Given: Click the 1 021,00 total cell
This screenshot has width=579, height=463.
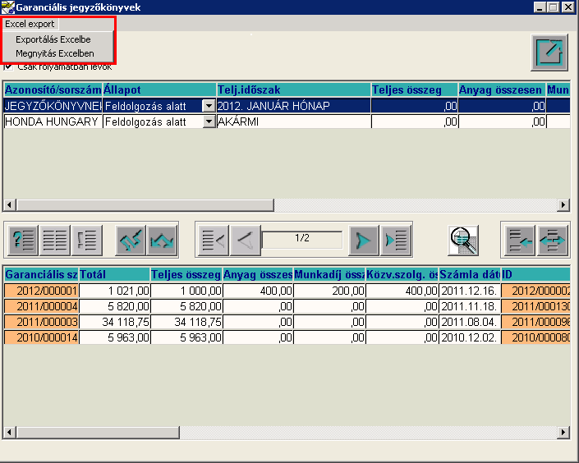Looking at the screenshot, I should (x=114, y=291).
